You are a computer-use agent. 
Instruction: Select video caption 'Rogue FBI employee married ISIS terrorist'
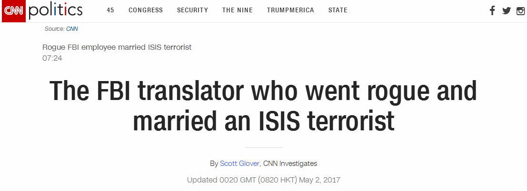coord(117,47)
